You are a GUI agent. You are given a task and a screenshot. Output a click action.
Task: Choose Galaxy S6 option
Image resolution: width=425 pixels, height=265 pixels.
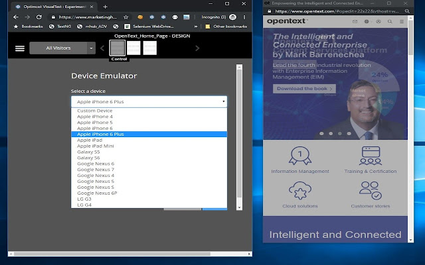point(149,158)
